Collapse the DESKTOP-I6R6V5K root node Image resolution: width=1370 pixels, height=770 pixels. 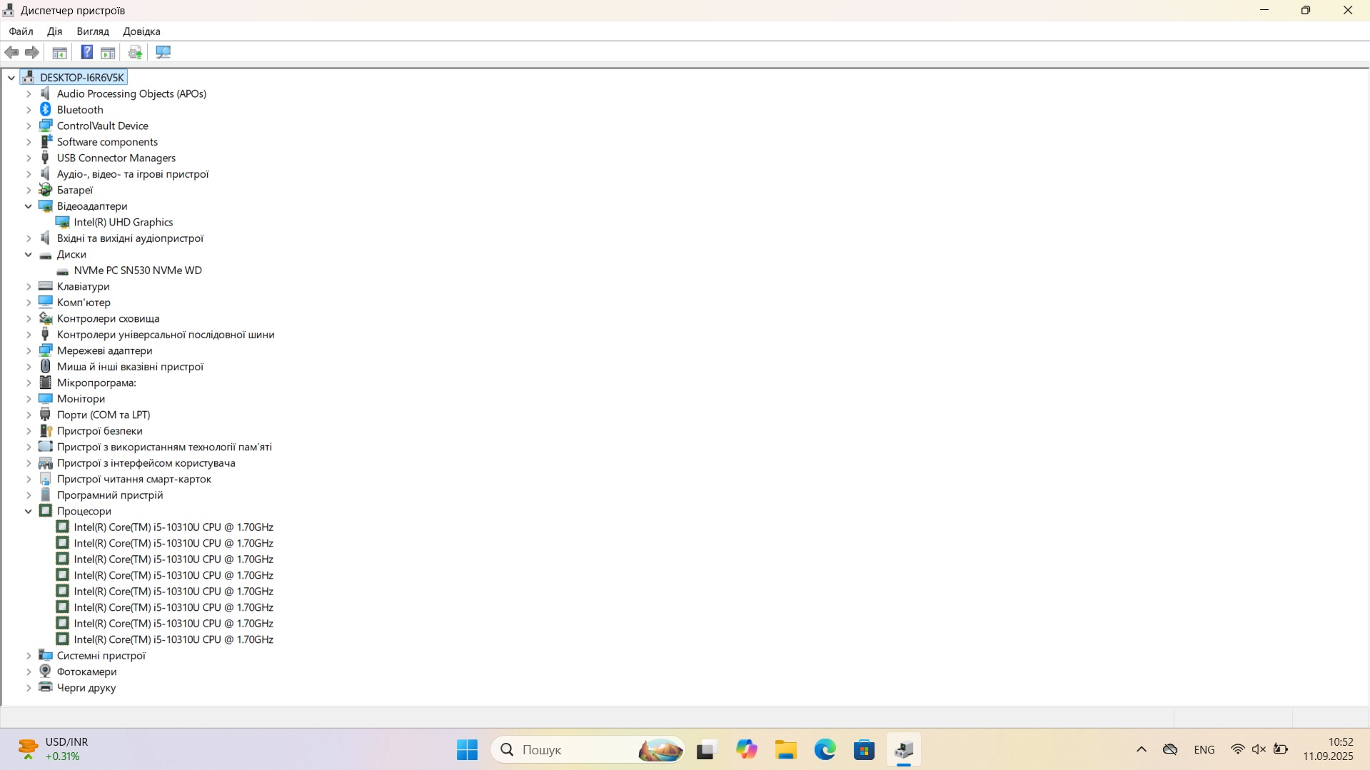[x=11, y=78]
